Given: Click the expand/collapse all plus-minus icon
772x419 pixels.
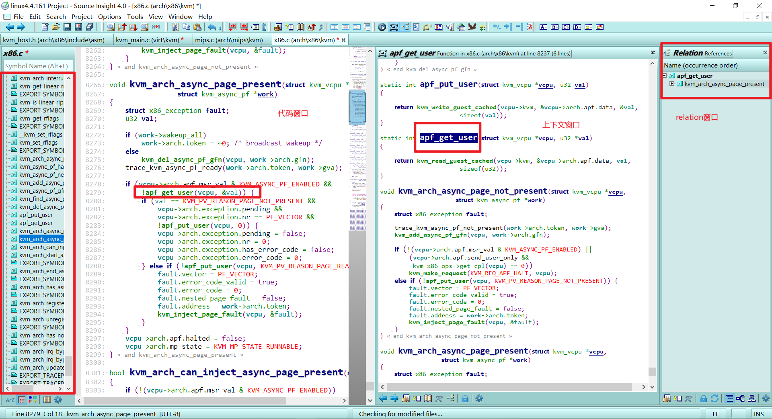Looking at the screenshot, I should [497, 27].
